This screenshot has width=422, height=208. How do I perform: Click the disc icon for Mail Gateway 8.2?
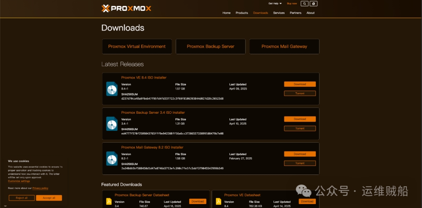pos(112,159)
